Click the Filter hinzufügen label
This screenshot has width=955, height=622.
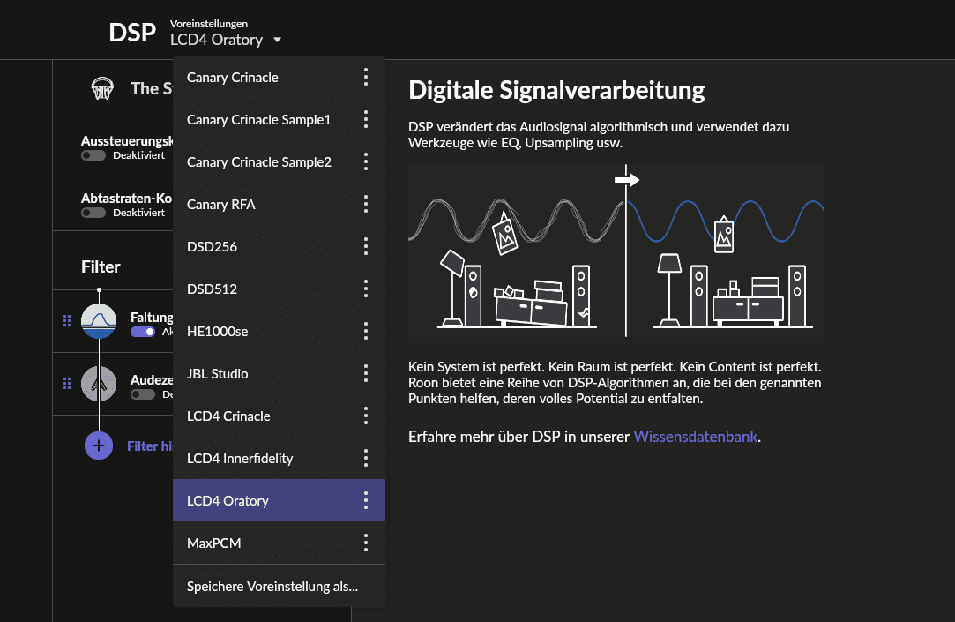click(x=150, y=446)
